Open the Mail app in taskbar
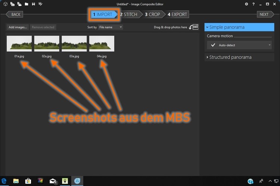Viewport: 280px width, 186px height. [53, 181]
